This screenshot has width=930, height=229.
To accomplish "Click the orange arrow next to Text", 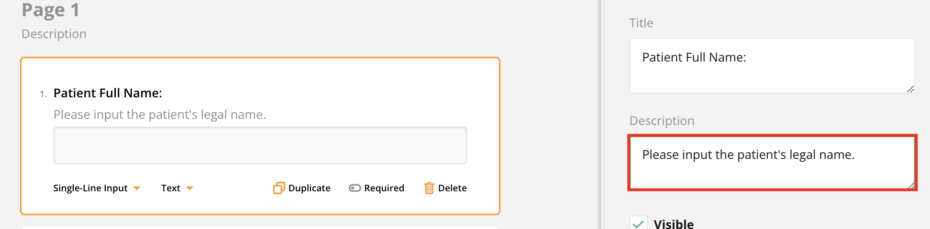I will pyautogui.click(x=189, y=188).
